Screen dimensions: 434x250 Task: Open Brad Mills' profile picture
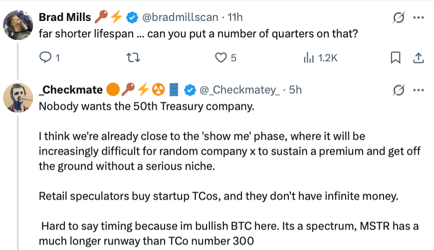[19, 24]
